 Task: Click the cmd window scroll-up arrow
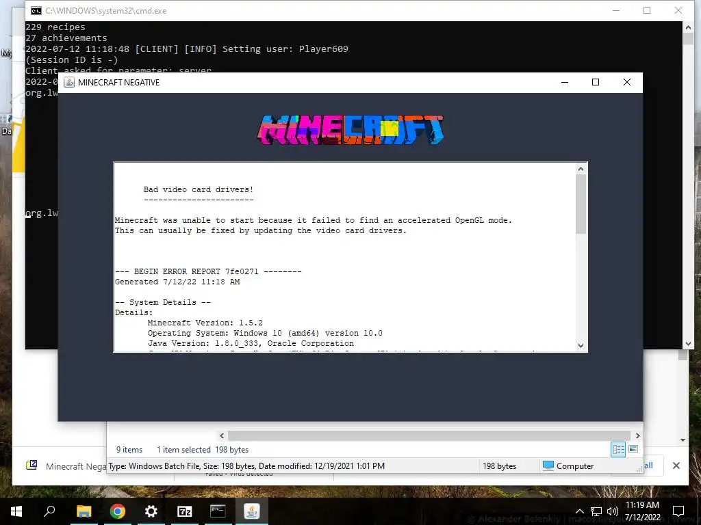click(688, 27)
